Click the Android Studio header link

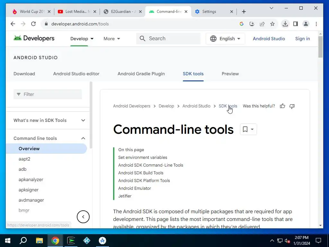pyautogui.click(x=269, y=39)
